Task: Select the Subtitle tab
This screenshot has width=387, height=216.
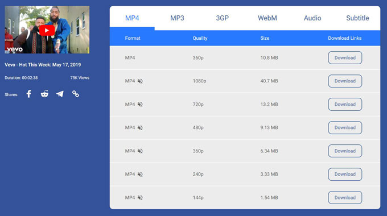Action: (357, 18)
